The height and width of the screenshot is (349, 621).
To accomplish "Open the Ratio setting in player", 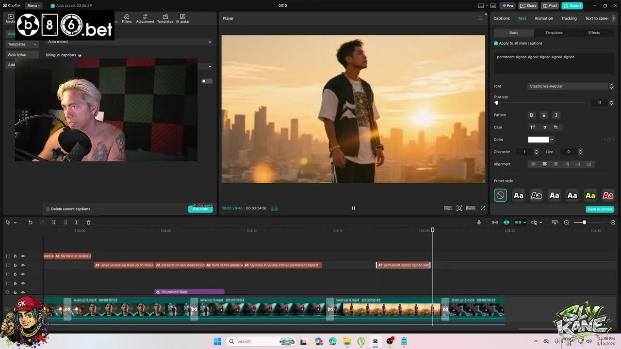I will click(471, 208).
